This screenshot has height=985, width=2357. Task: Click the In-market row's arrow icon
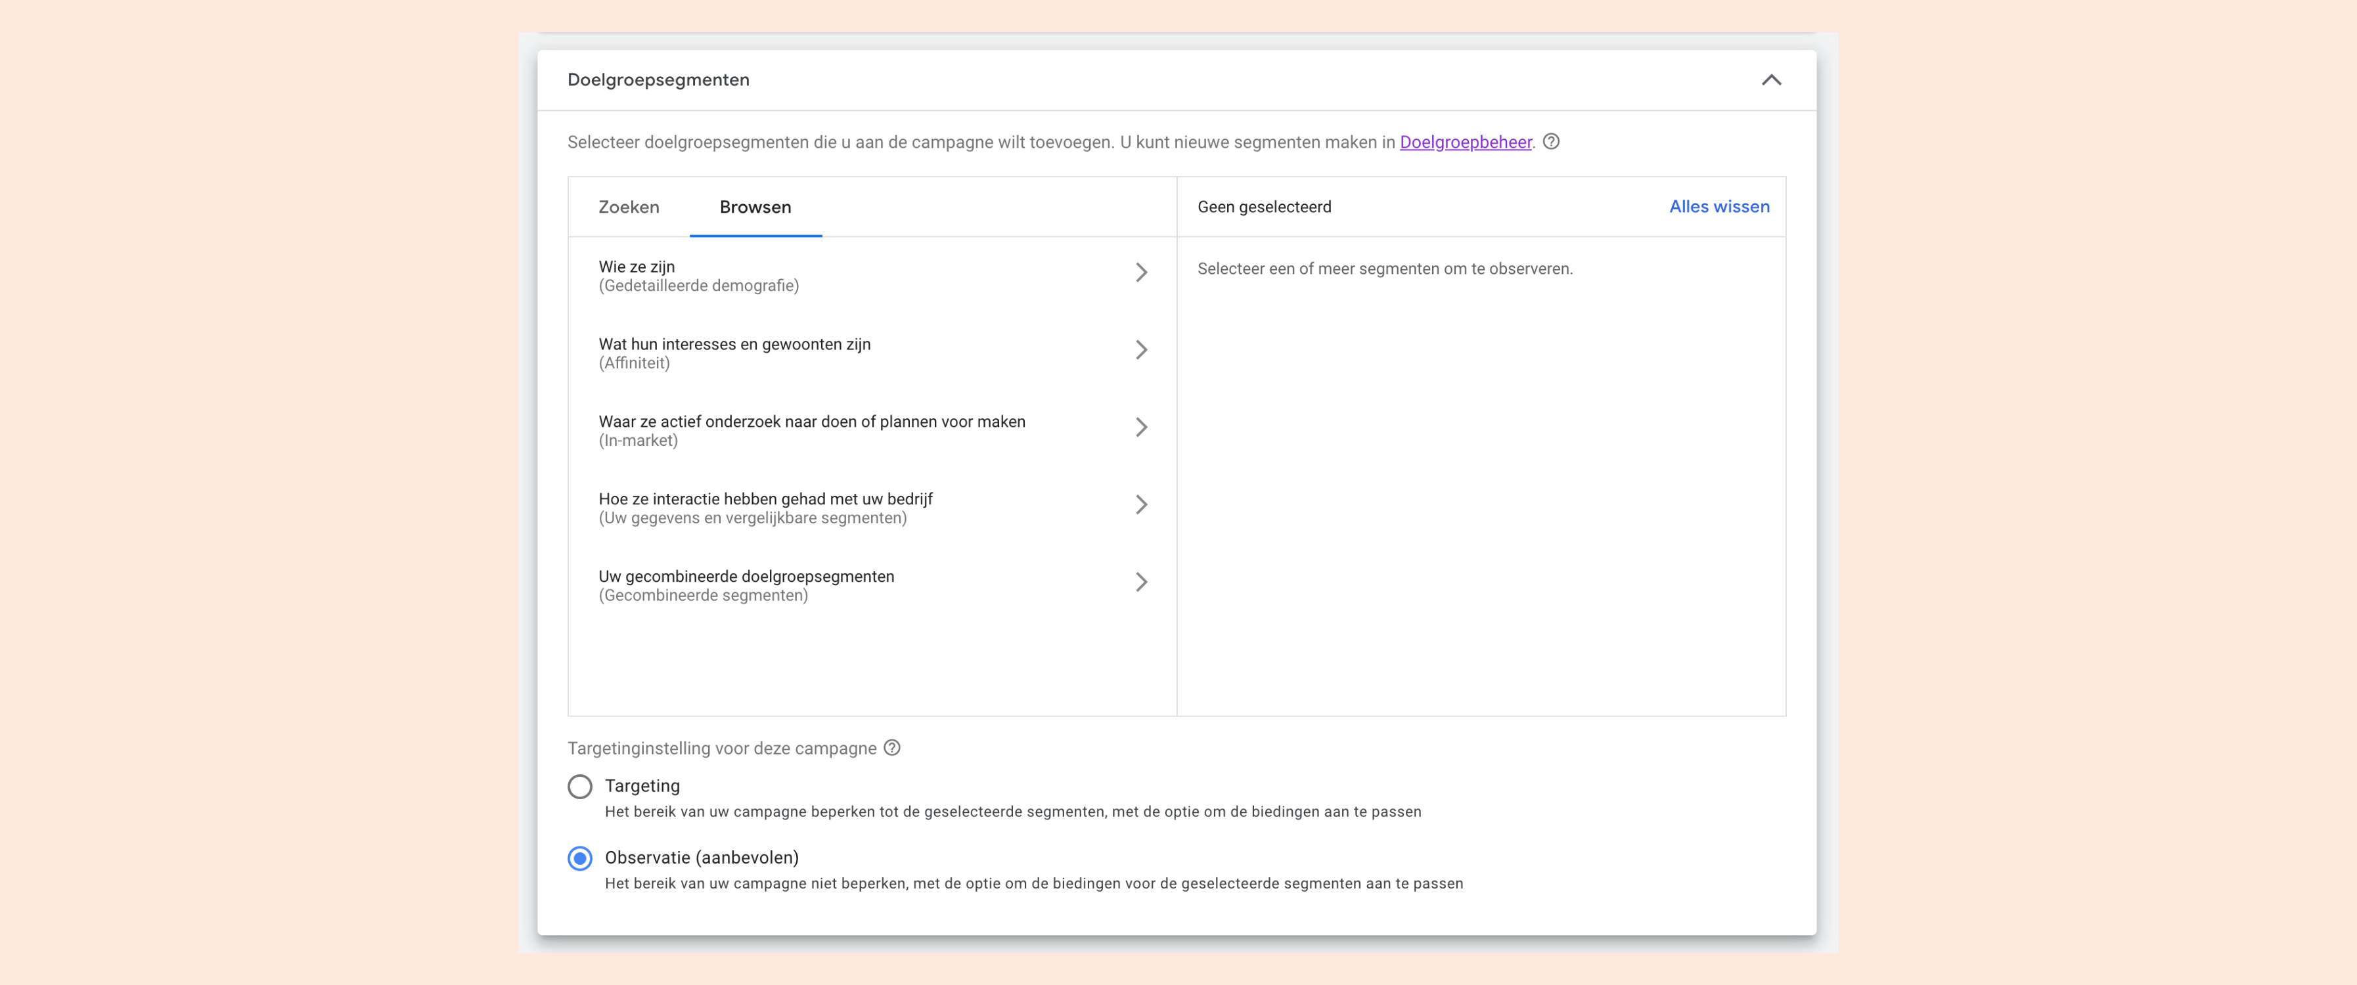pyautogui.click(x=1141, y=427)
